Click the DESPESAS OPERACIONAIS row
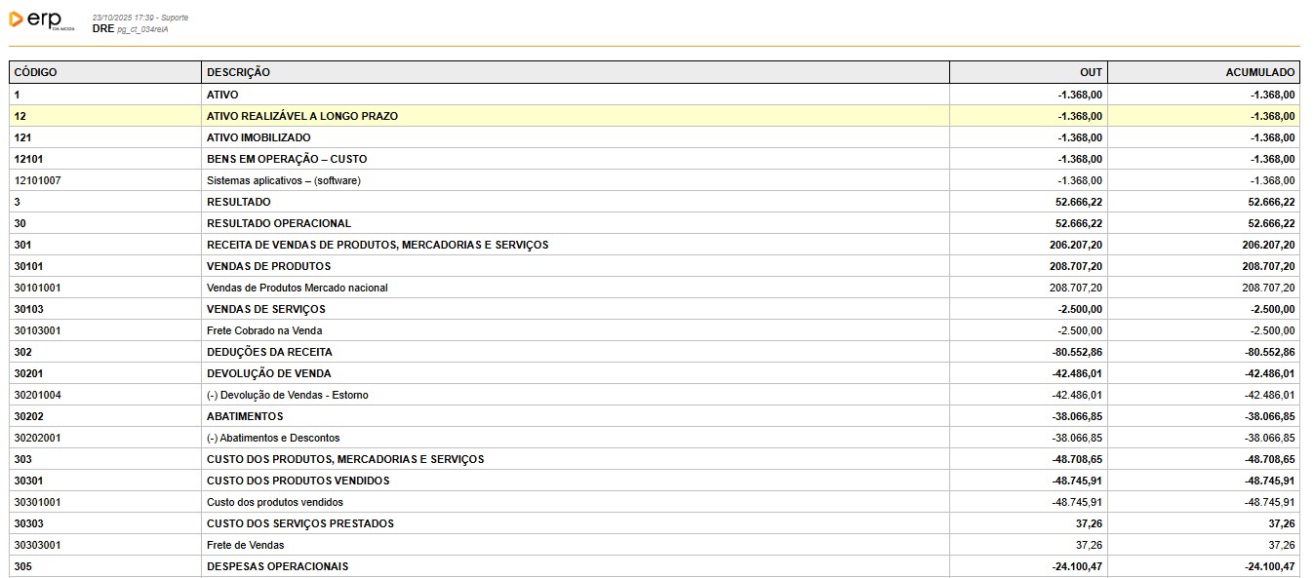The height and width of the screenshot is (578, 1313). (277, 566)
